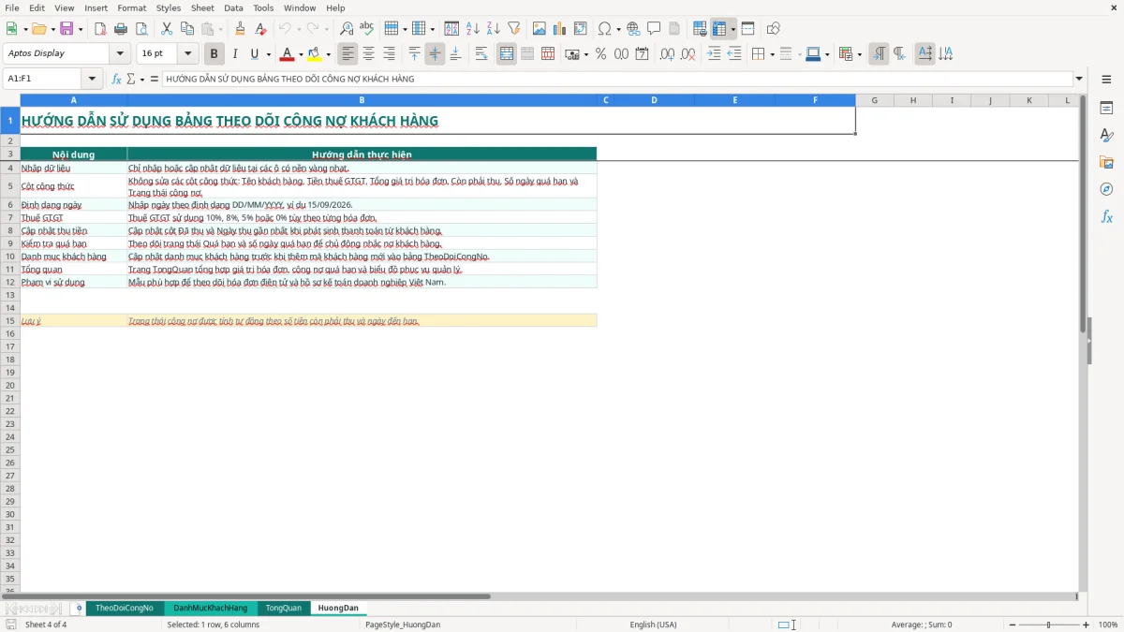1124x632 pixels.
Task: Toggle Freeze Rows and Columns
Action: (x=719, y=29)
